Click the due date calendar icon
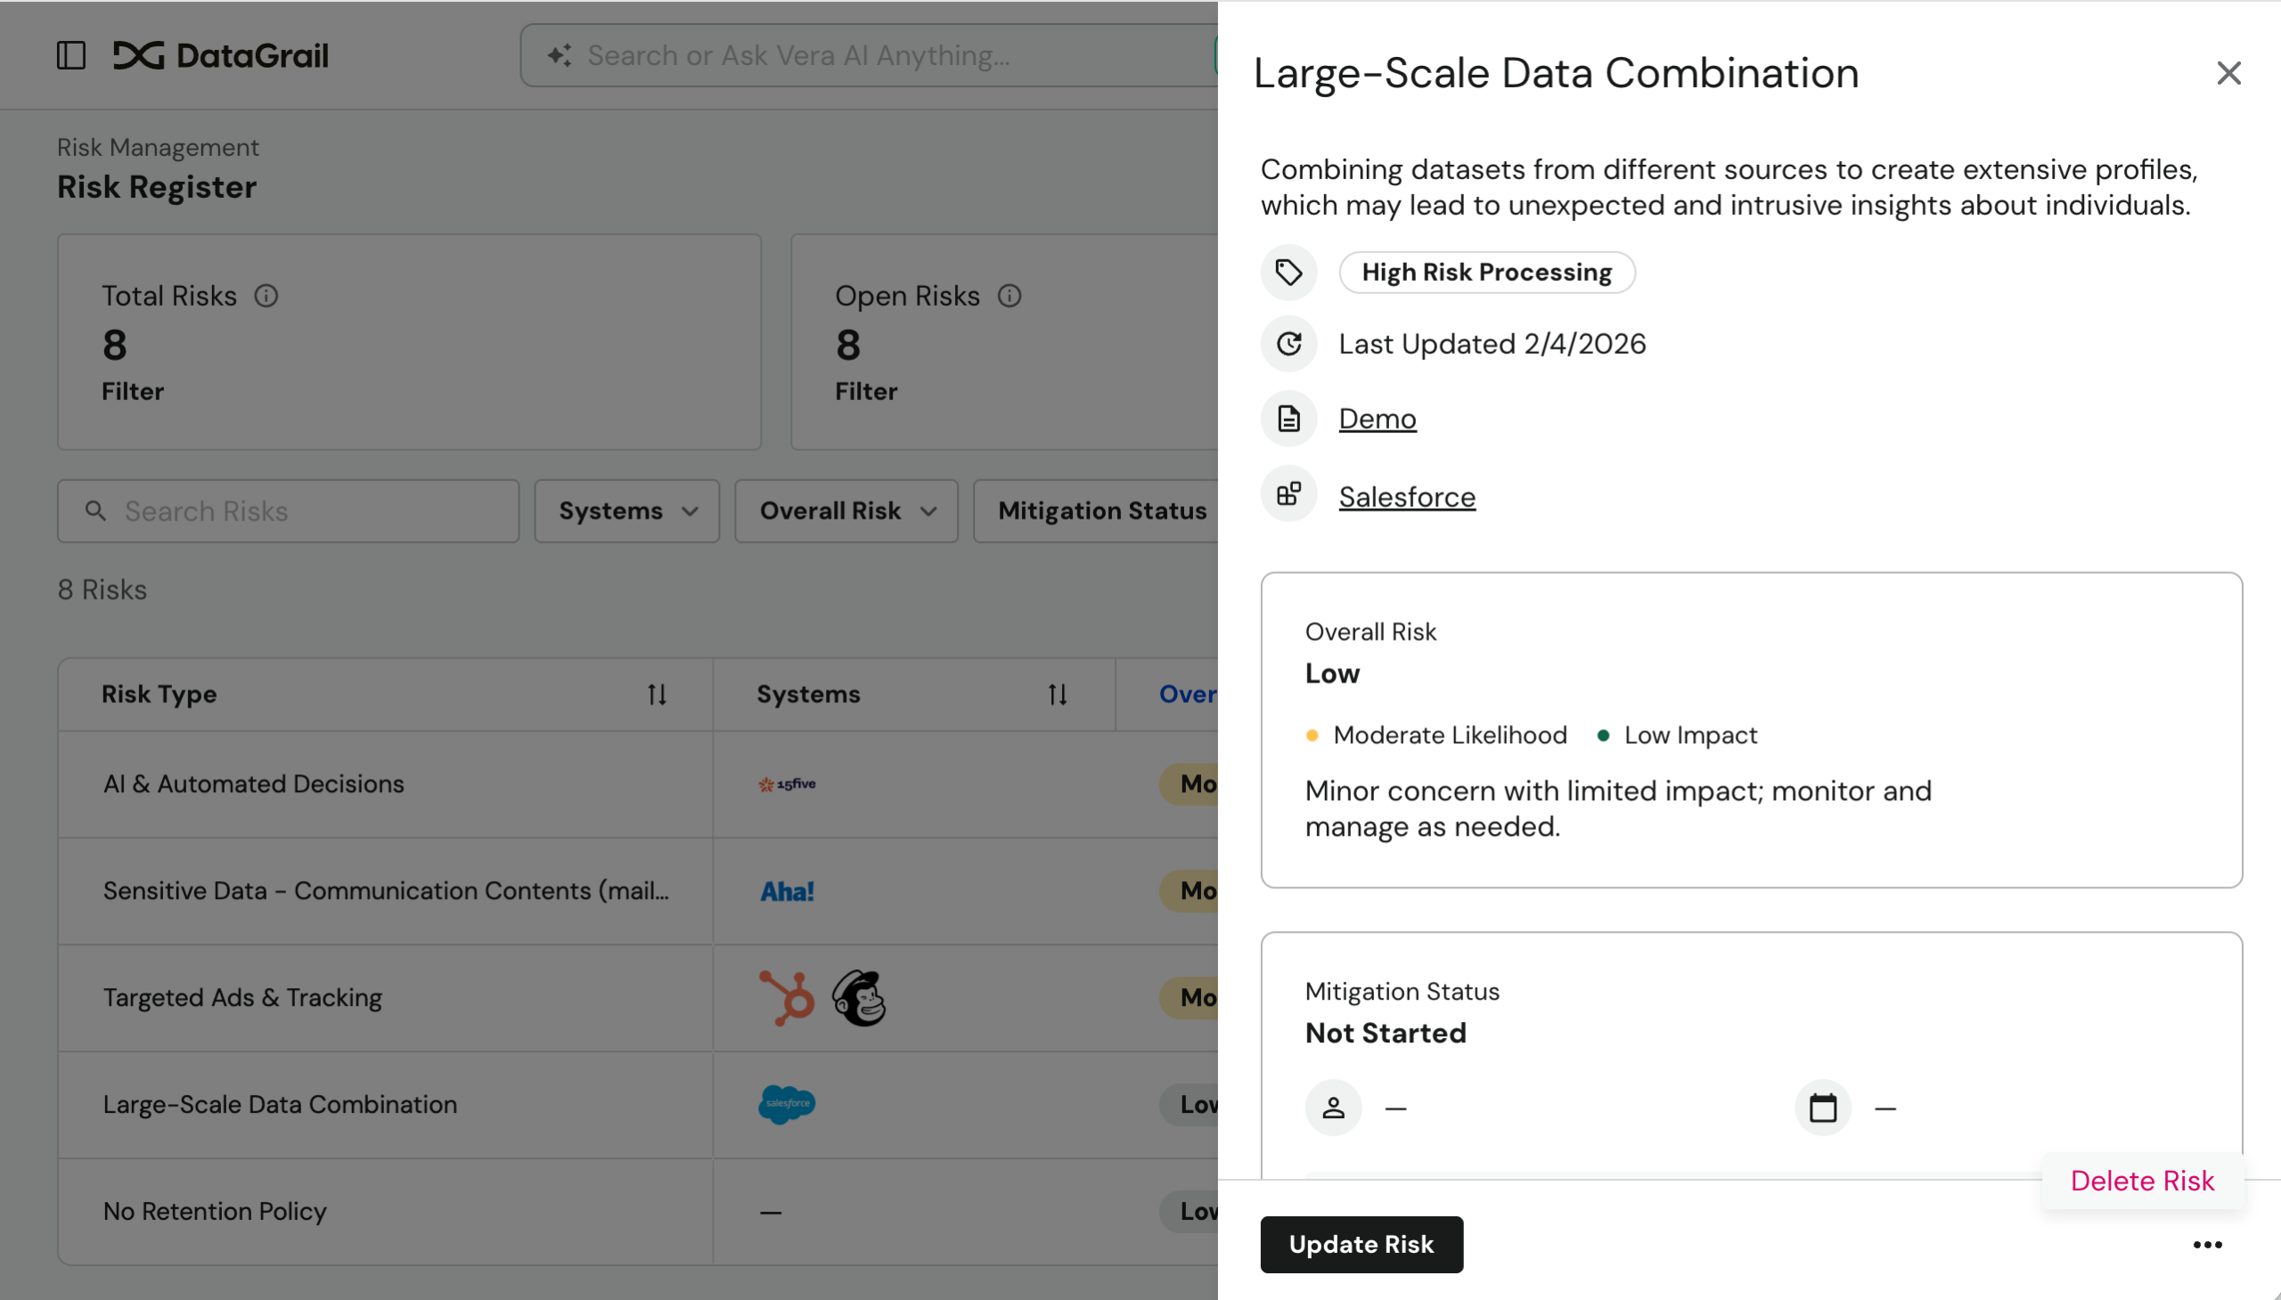Viewport: 2281px width, 1300px height. 1822,1108
